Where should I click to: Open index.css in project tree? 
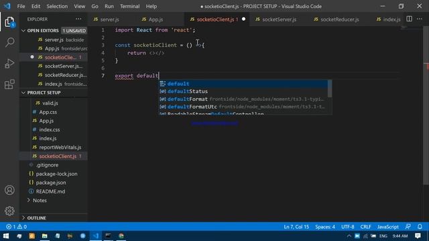click(54, 129)
